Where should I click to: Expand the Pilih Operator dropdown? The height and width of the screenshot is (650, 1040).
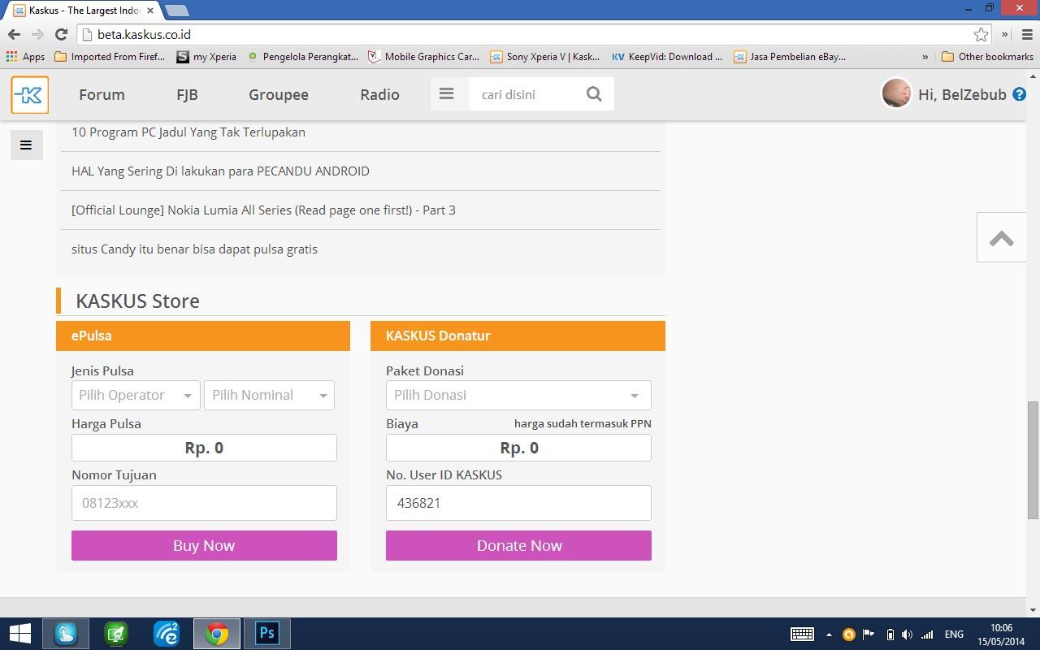tap(136, 395)
